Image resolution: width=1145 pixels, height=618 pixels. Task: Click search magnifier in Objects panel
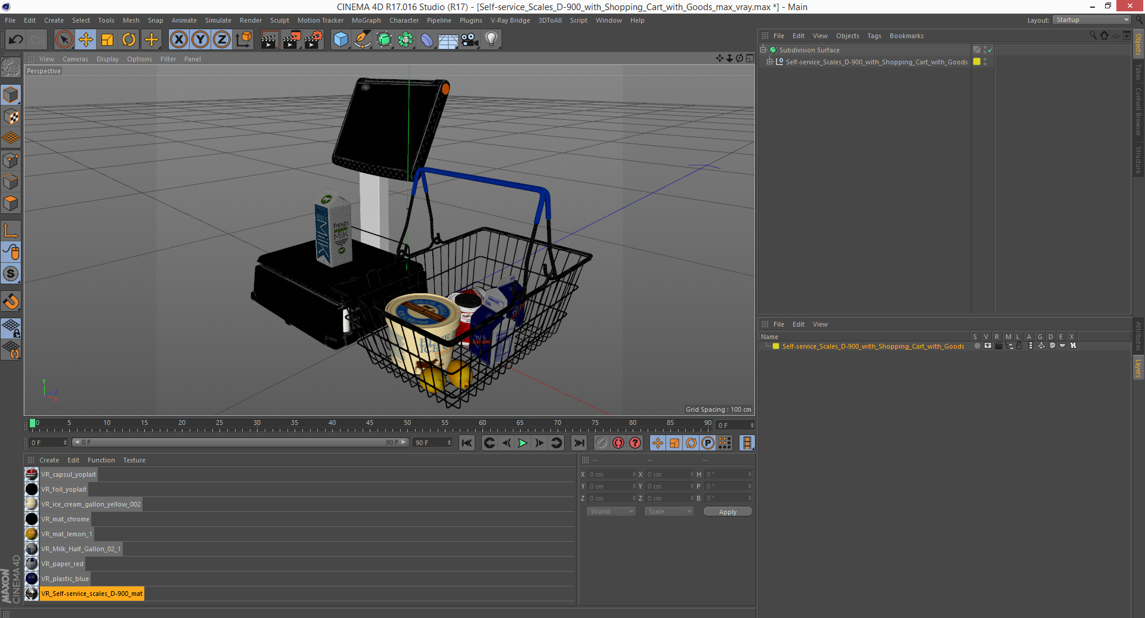tap(1093, 36)
